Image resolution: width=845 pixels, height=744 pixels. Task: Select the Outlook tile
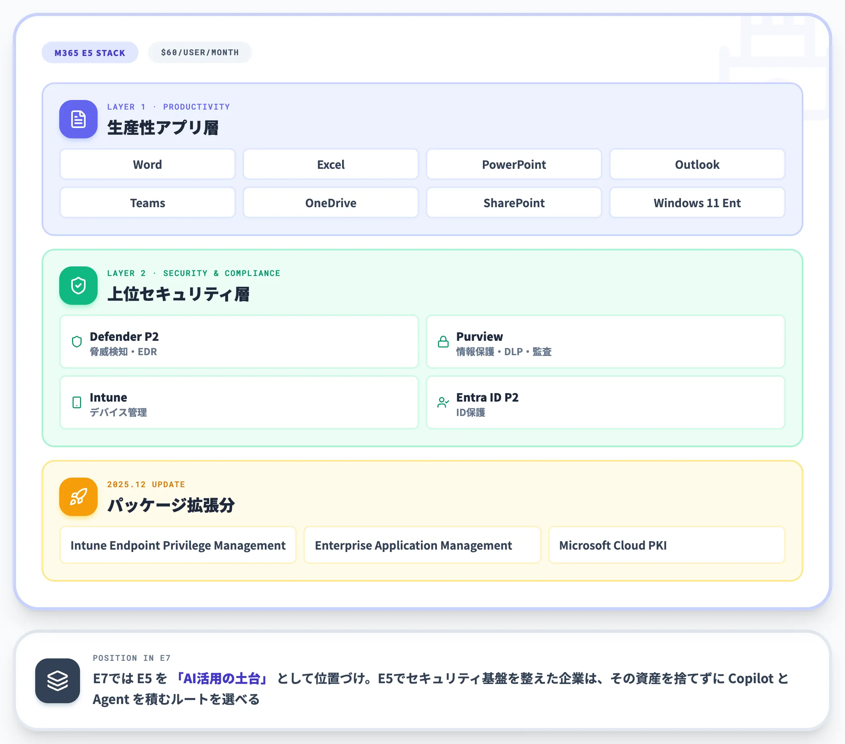697,164
